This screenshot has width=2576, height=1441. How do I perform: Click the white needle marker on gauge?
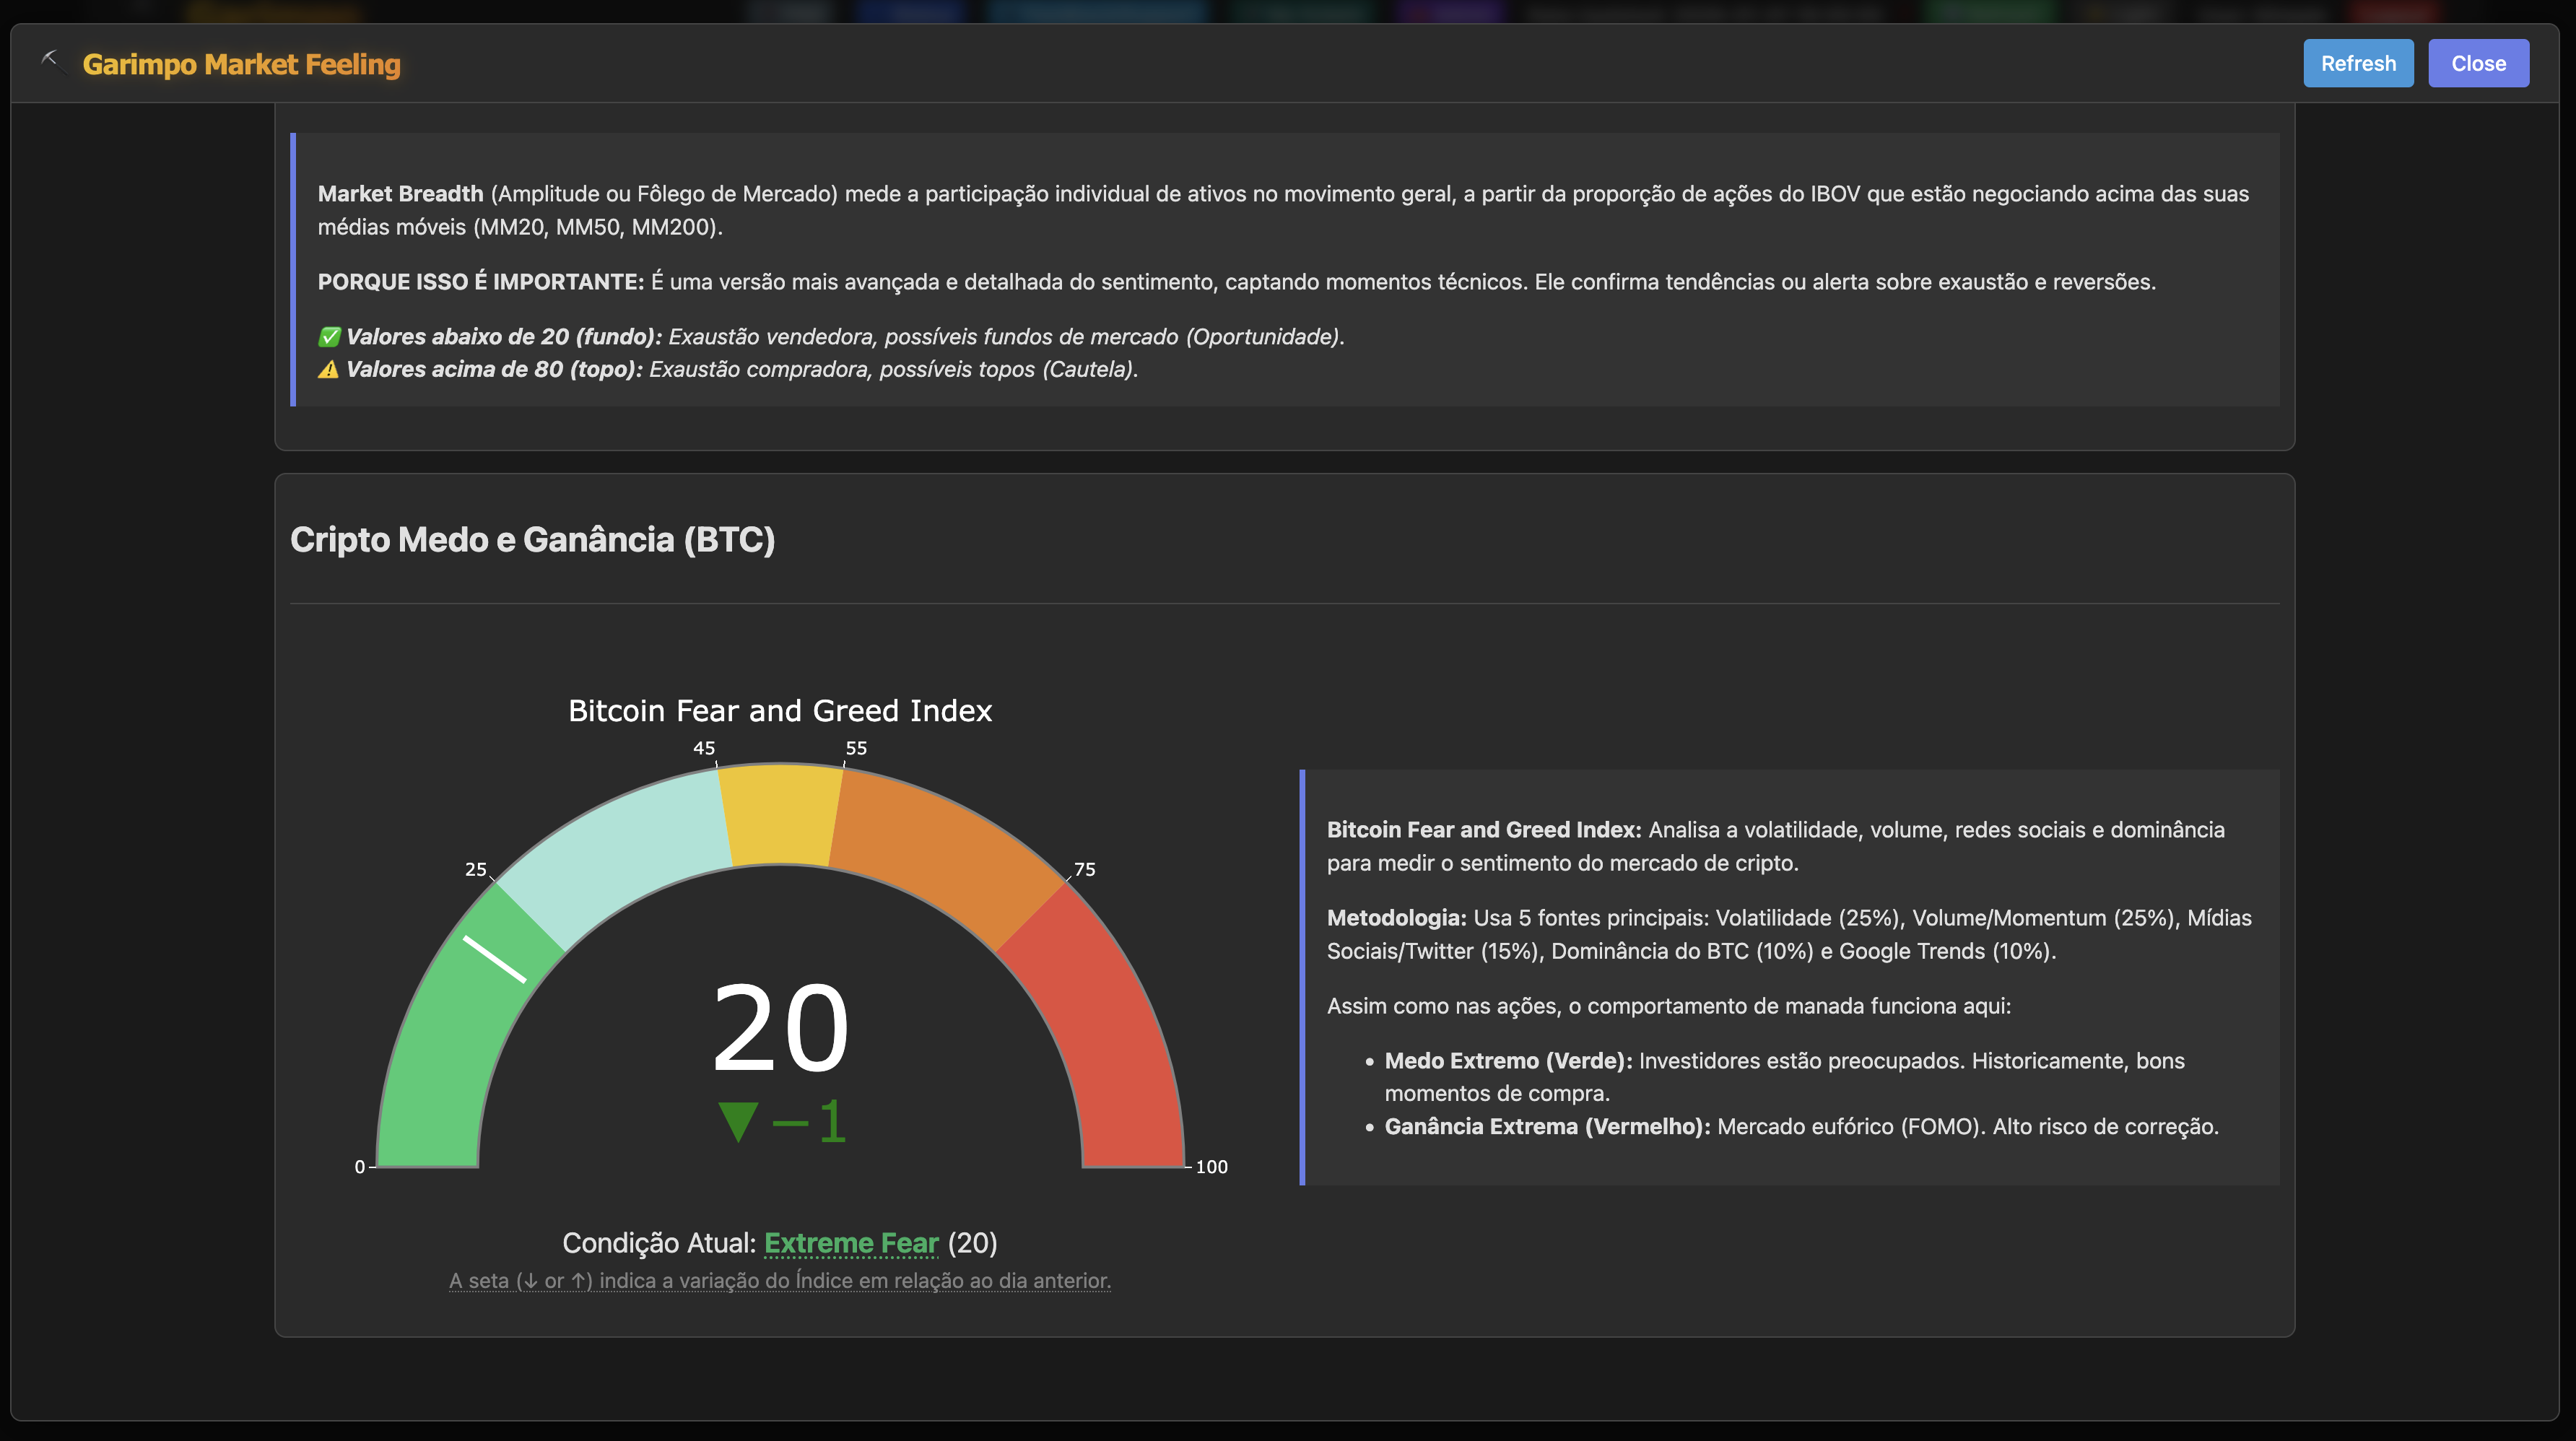click(x=494, y=959)
